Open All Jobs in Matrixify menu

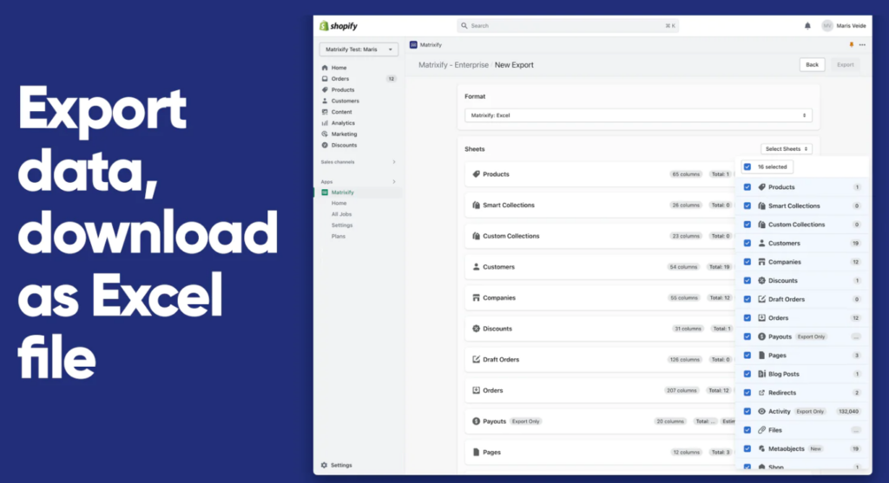[x=341, y=214]
